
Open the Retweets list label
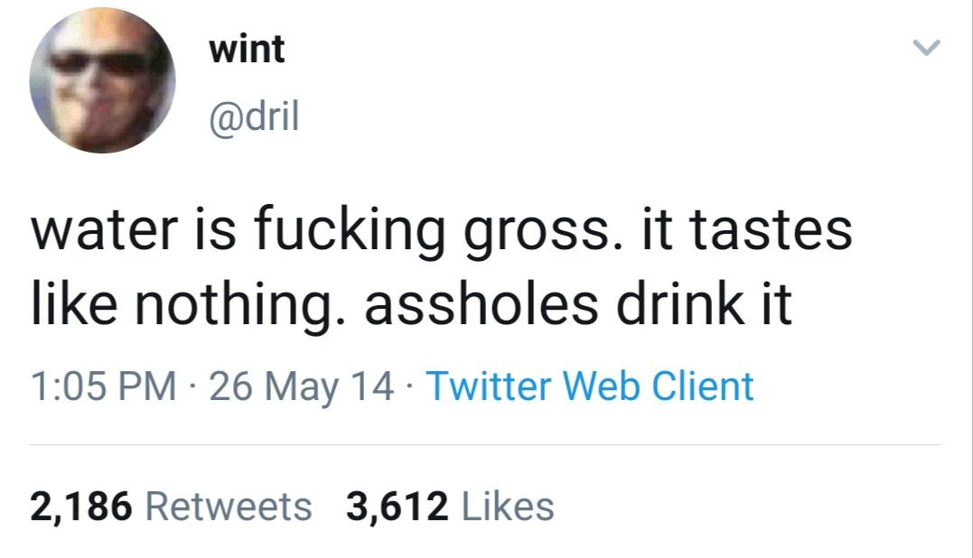coord(229,506)
